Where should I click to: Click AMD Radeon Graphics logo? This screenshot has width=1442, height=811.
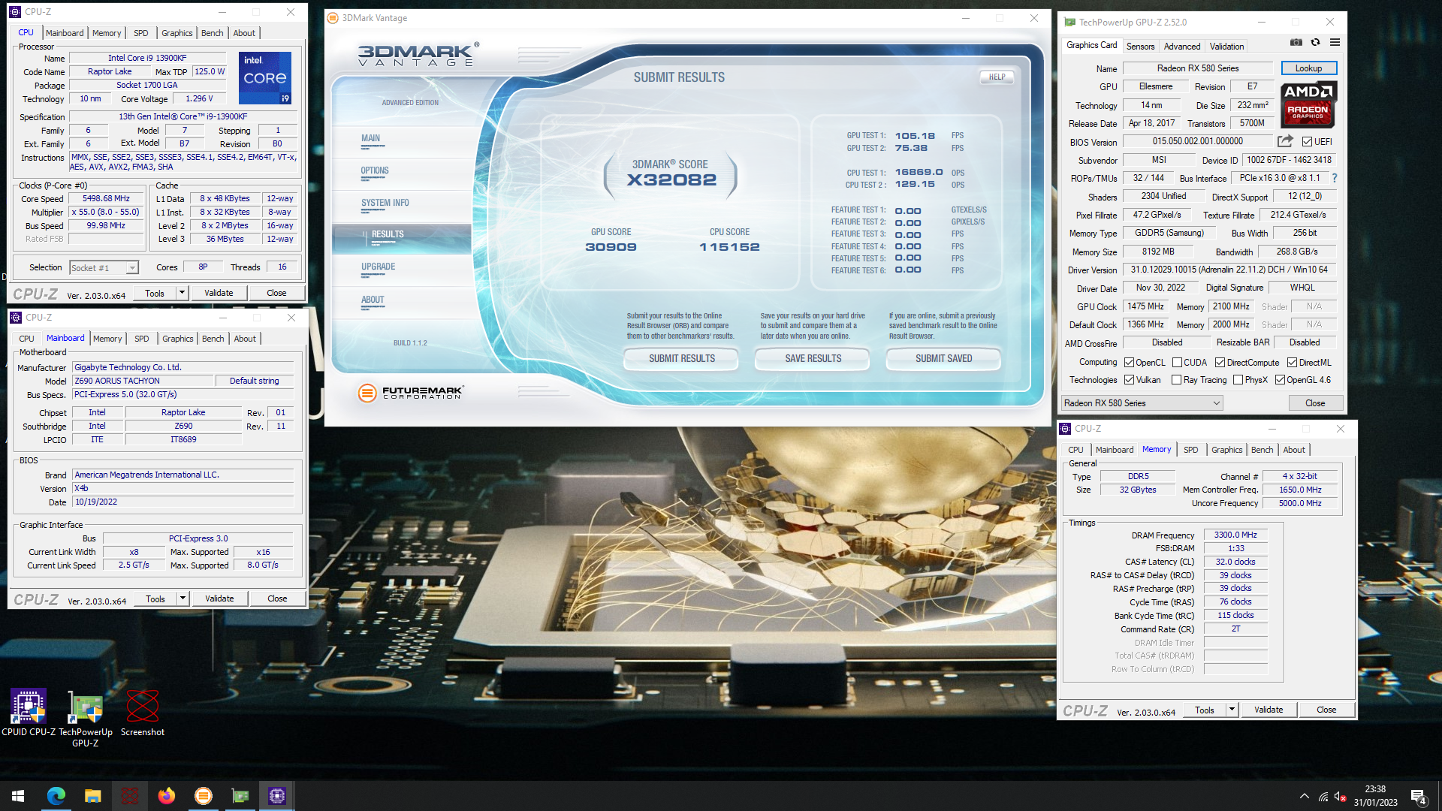pyautogui.click(x=1308, y=104)
